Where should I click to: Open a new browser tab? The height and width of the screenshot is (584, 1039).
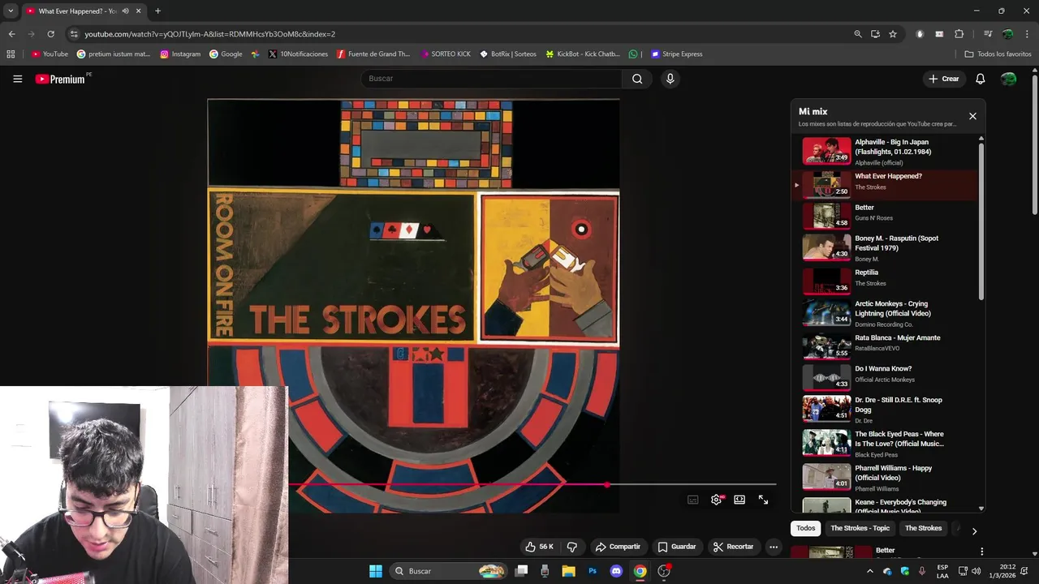pyautogui.click(x=157, y=11)
